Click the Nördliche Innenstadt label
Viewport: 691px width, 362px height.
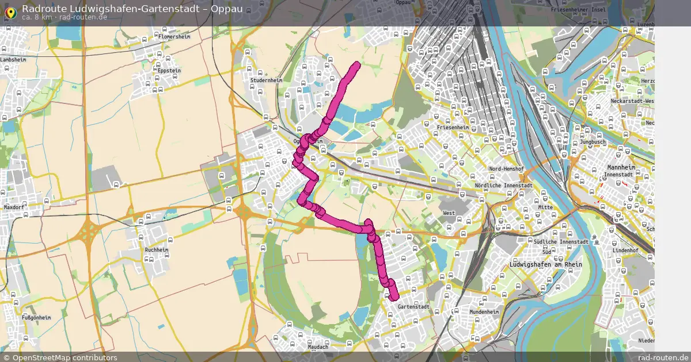pyautogui.click(x=504, y=186)
